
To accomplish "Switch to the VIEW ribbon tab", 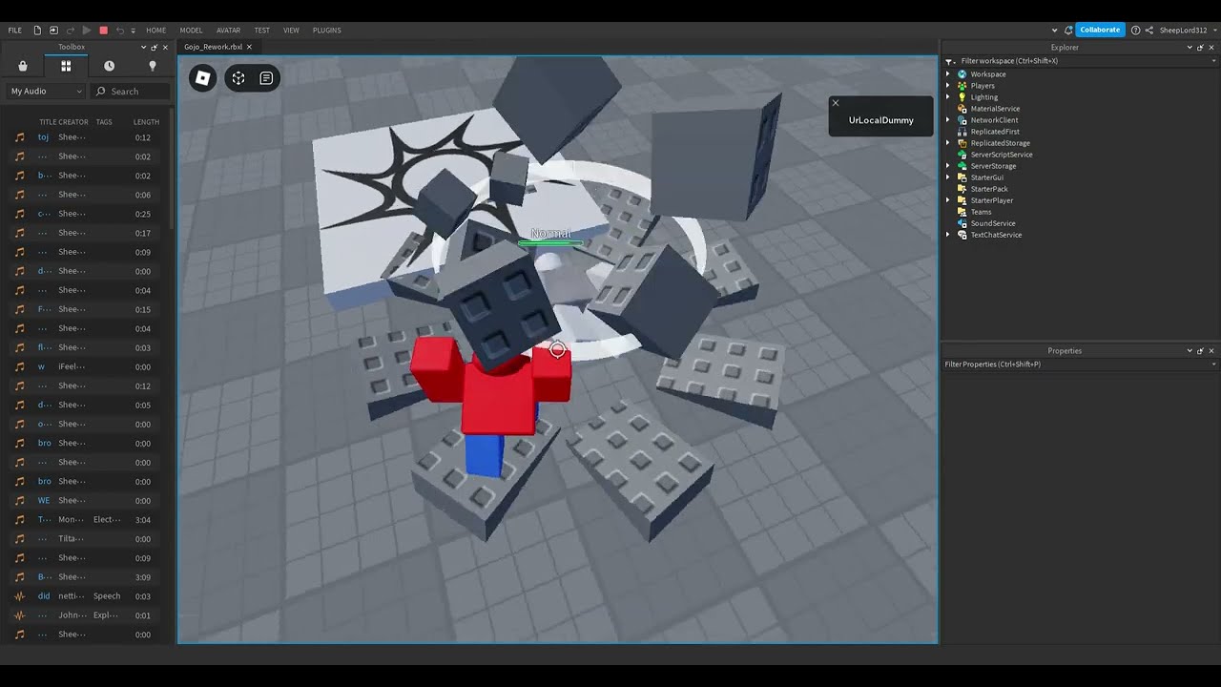I will click(291, 30).
